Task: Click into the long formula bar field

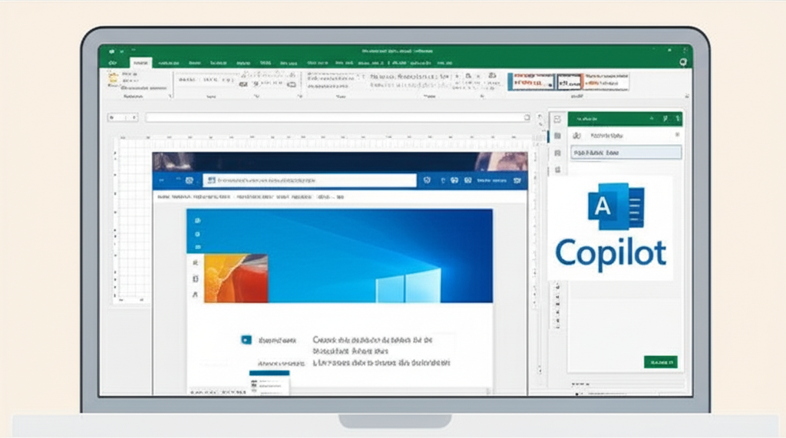Action: (x=339, y=117)
